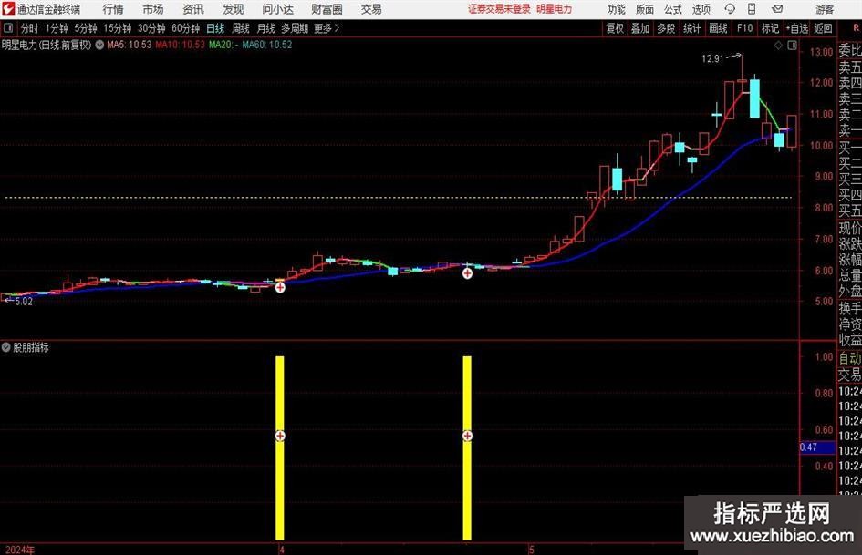
Task: Switch to the 15分钟 period tab
Action: click(117, 28)
